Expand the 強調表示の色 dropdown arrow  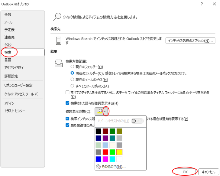[x=105, y=111]
